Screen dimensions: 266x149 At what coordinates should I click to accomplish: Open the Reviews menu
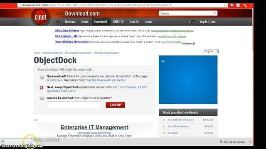click(70, 22)
